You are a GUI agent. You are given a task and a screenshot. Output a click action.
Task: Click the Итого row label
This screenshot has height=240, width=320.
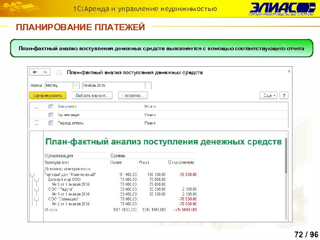tap(51, 210)
